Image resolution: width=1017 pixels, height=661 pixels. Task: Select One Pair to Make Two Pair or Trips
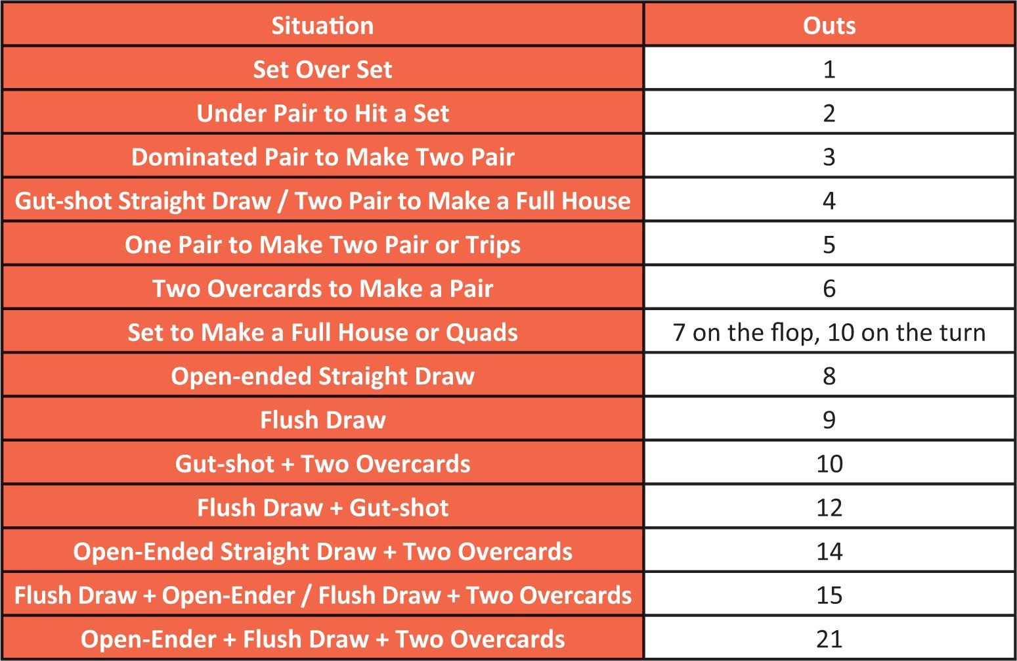[322, 244]
